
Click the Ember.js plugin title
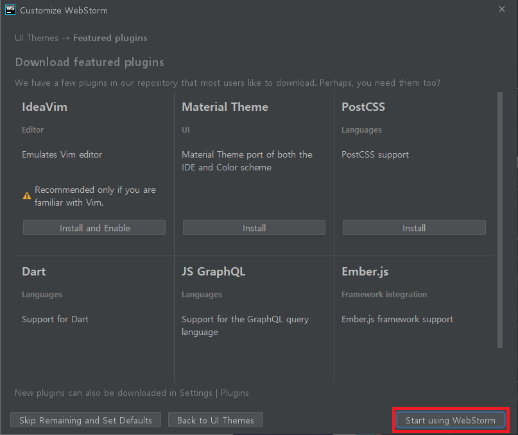click(365, 272)
